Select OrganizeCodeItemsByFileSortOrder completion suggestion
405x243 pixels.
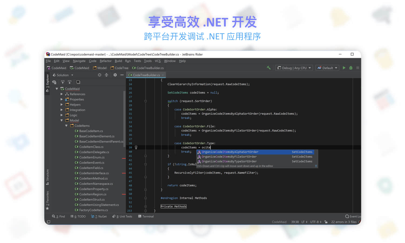pos(255,157)
